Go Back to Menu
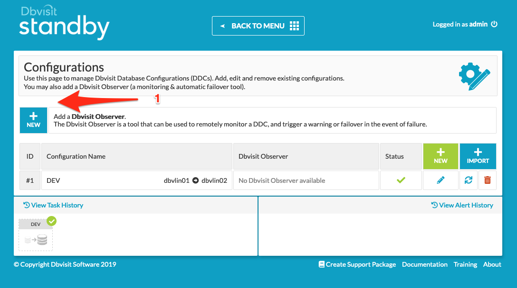Viewport: 517px width, 288px height. [x=258, y=26]
